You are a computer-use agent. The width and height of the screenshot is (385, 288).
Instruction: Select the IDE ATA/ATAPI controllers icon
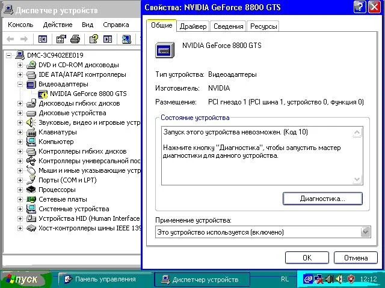tap(31, 74)
